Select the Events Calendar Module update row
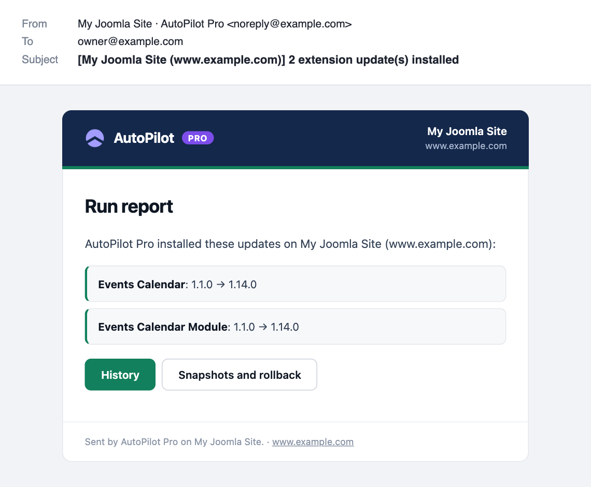591x487 pixels. click(x=295, y=326)
